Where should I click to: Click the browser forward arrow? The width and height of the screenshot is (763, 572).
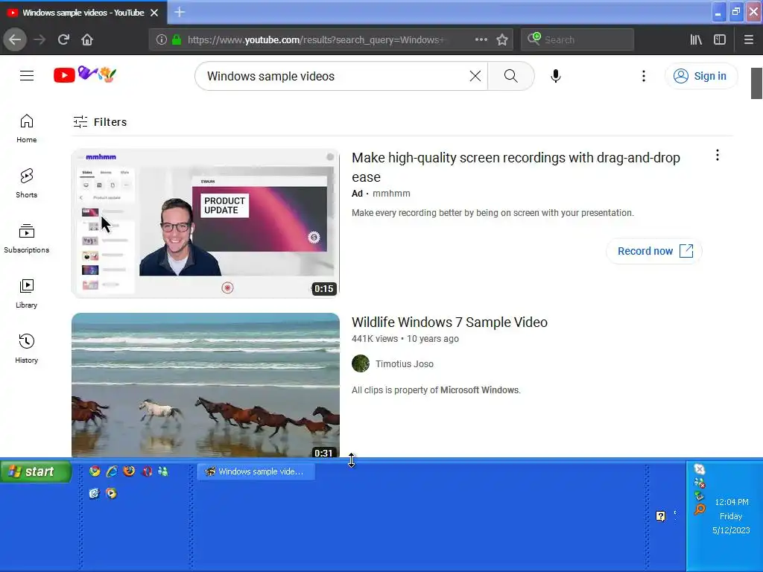(x=39, y=39)
